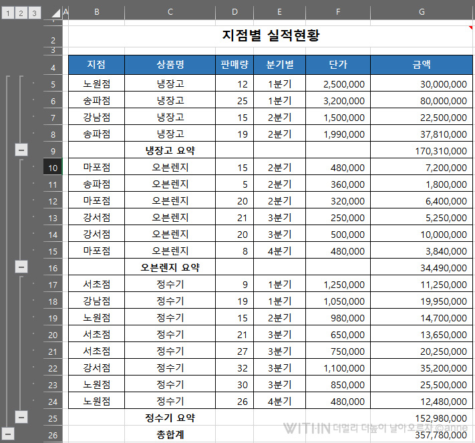Click the 금액 header cell
The image size is (475, 443).
point(422,65)
